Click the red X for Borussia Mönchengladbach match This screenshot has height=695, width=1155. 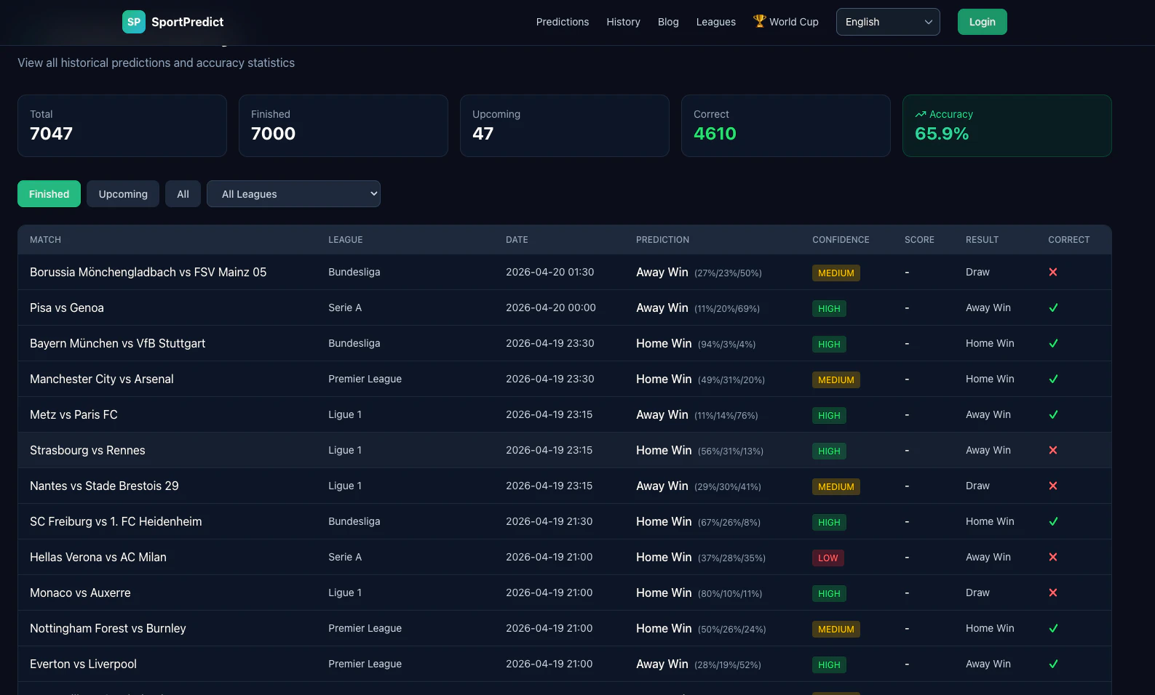(x=1053, y=272)
